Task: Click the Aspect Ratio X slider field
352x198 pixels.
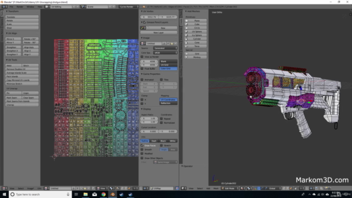Action: (x=149, y=118)
